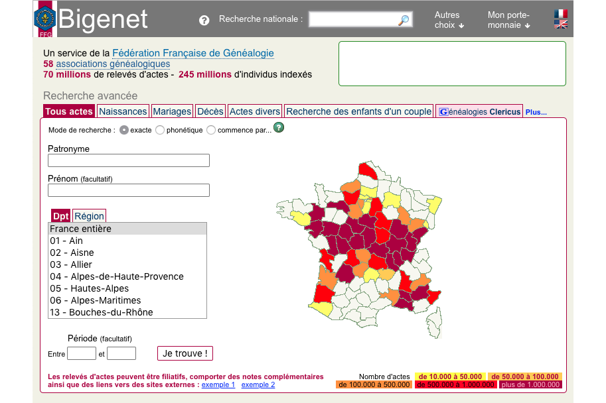Click the Corsica island on the map
This screenshot has height=403, width=606.
pyautogui.click(x=435, y=323)
